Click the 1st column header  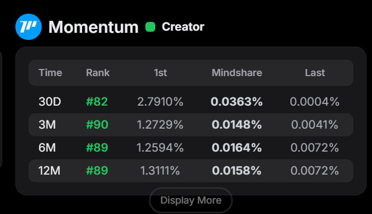[160, 73]
